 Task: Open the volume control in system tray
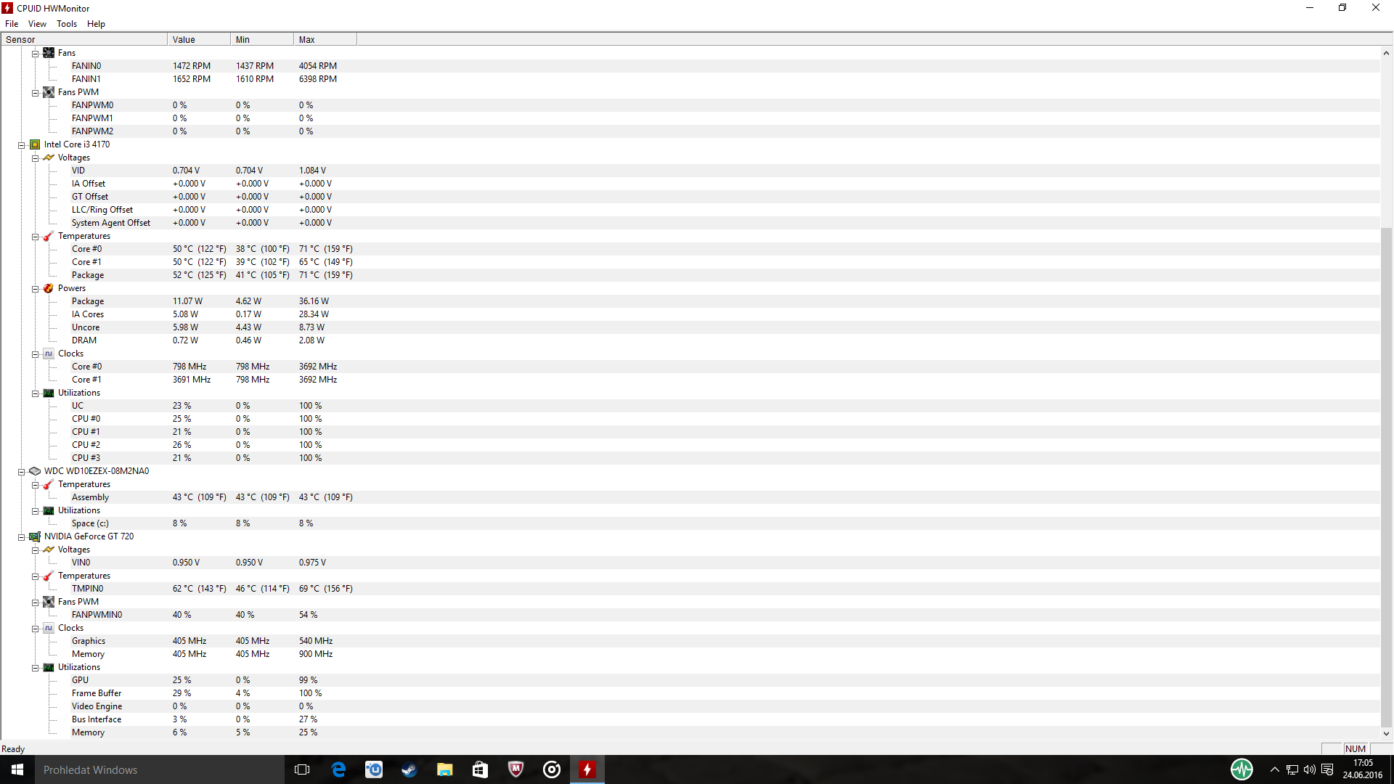[x=1310, y=769]
